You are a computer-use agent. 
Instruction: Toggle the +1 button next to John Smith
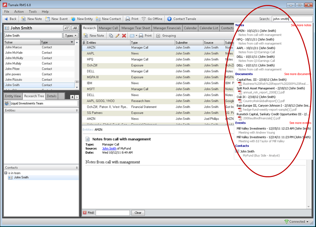(x=67, y=28)
